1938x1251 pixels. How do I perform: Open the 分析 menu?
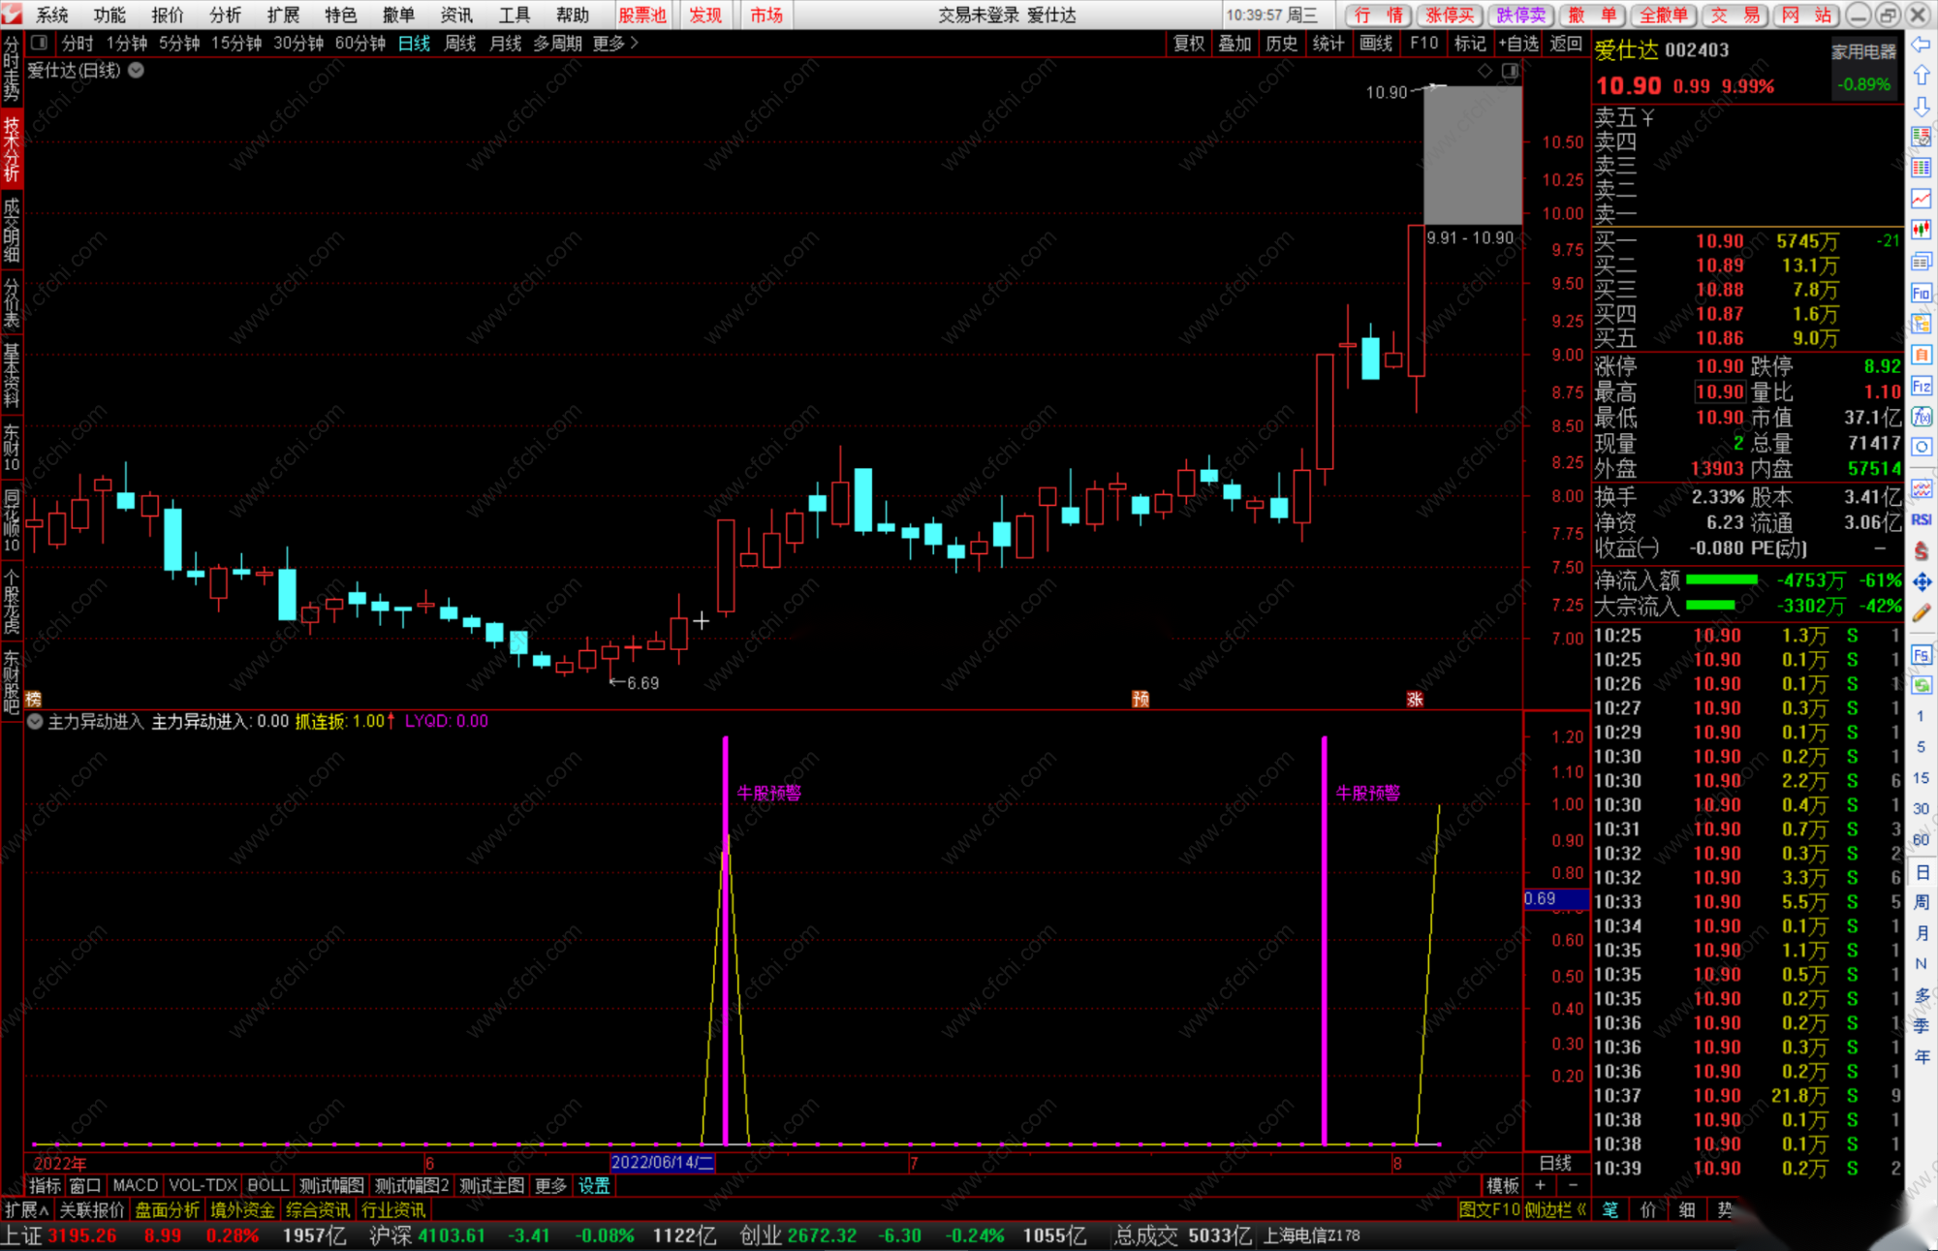point(225,15)
